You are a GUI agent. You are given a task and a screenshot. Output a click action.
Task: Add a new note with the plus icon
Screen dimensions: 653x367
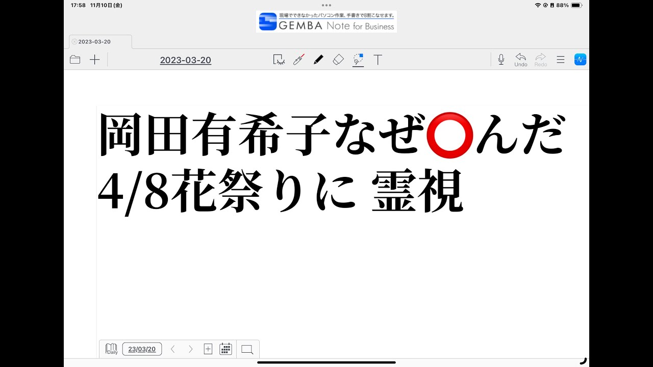coord(95,60)
